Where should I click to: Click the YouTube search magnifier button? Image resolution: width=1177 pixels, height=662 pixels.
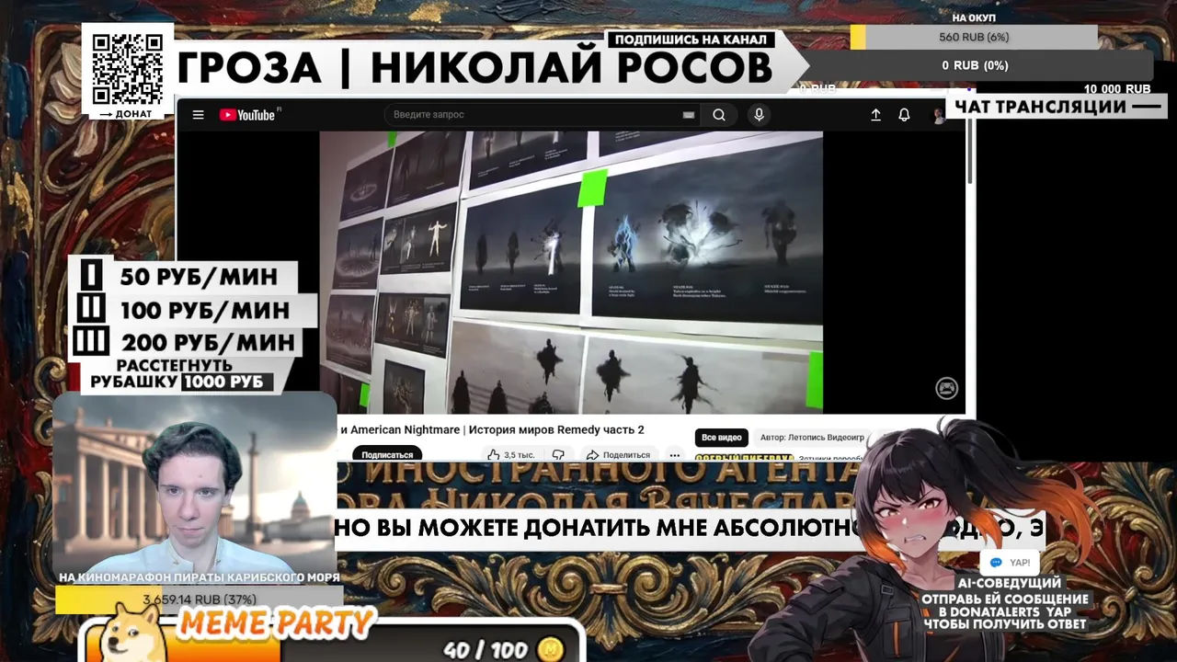719,115
